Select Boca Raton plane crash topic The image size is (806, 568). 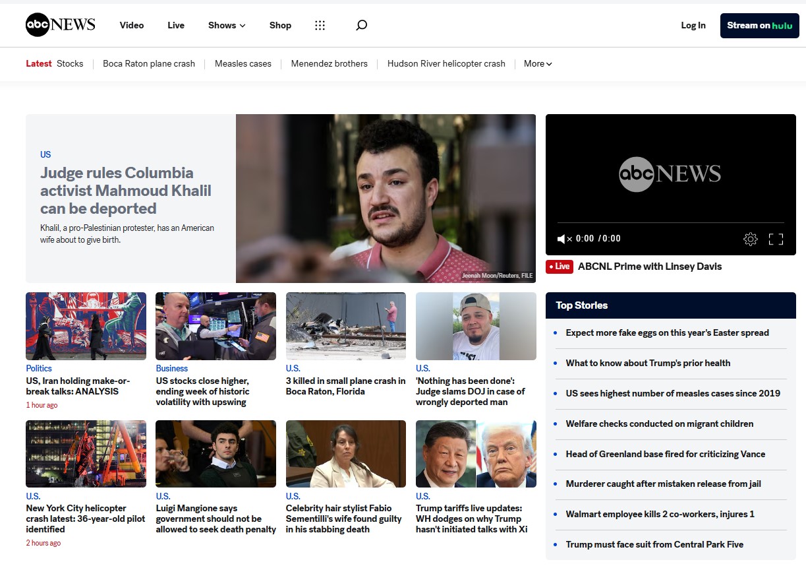[x=149, y=64]
